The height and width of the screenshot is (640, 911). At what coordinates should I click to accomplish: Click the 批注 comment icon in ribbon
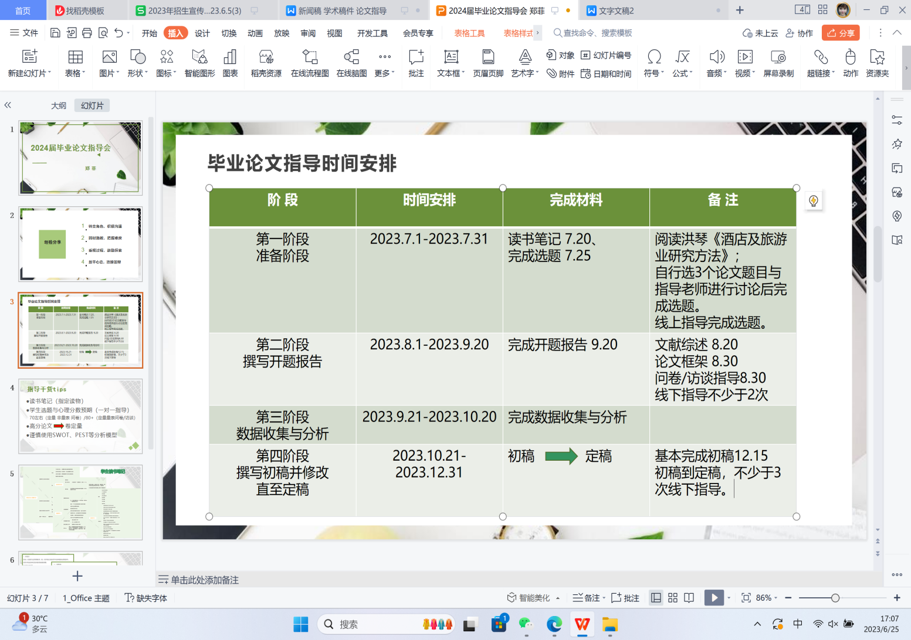[416, 63]
